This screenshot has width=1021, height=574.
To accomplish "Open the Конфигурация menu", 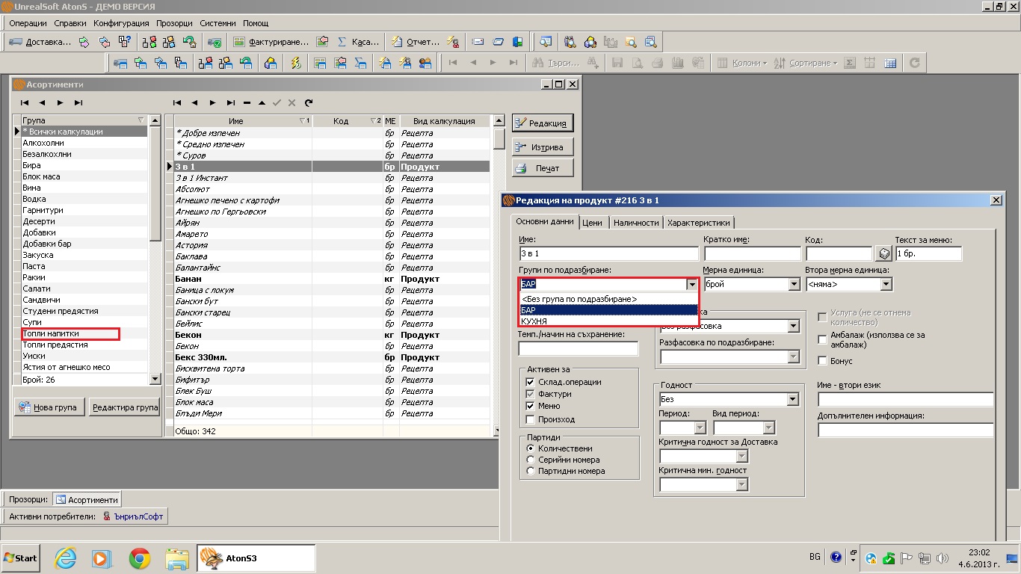I will click(x=121, y=23).
